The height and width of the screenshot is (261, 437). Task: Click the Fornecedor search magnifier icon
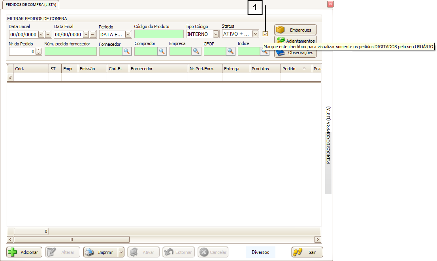(x=127, y=51)
